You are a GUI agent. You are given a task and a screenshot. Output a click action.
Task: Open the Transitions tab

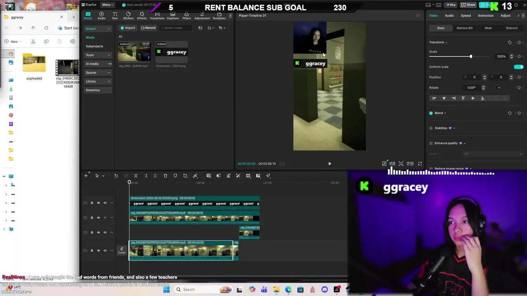coord(157,16)
